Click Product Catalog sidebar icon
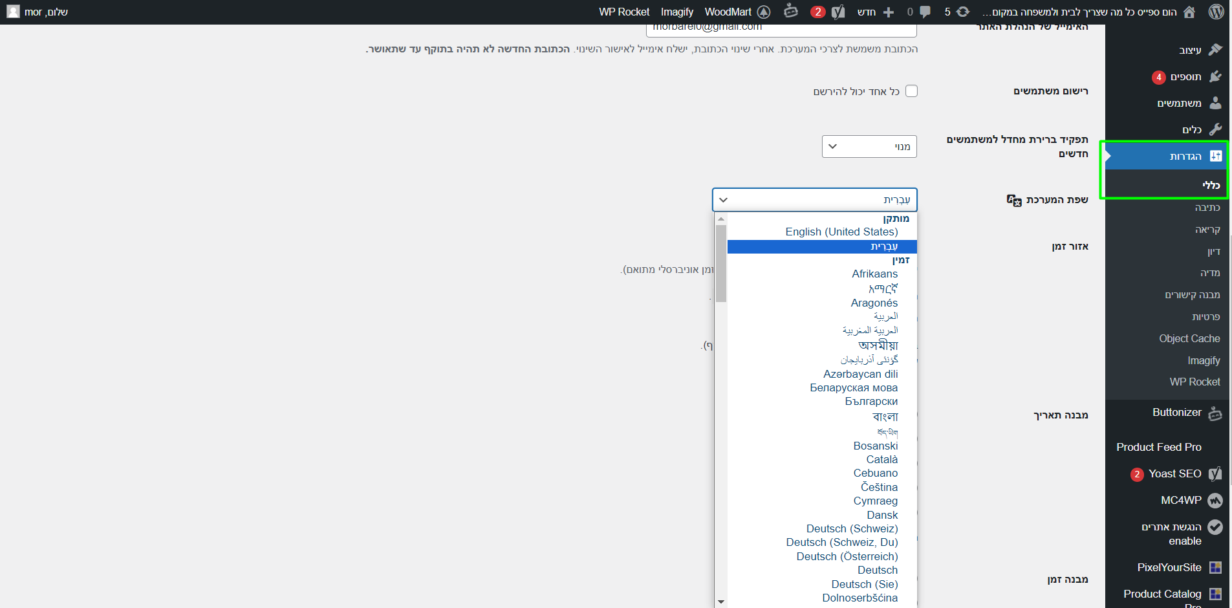Image resolution: width=1232 pixels, height=608 pixels. tap(1216, 594)
